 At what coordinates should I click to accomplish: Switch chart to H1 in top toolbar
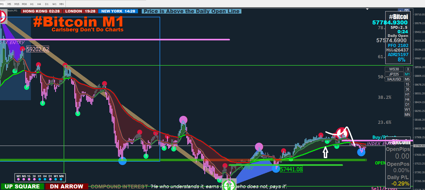(x=32, y=4)
